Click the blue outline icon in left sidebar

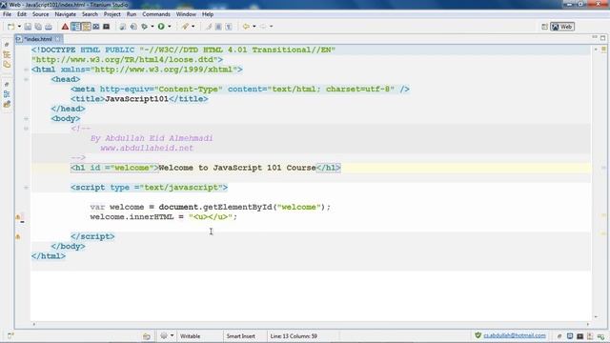click(7, 94)
